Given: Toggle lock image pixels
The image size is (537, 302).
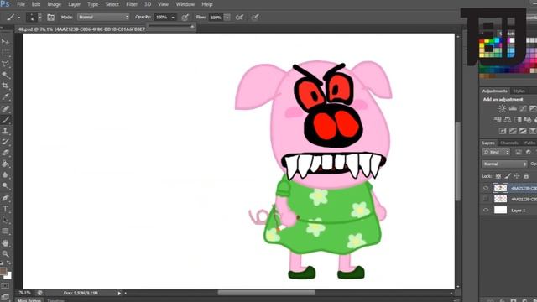Looking at the screenshot, I should pos(508,176).
